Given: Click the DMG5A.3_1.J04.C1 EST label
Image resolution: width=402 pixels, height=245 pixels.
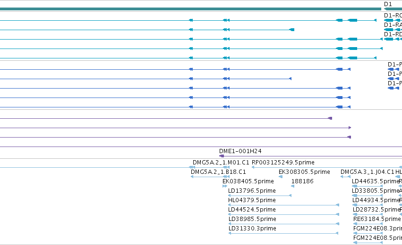Looking at the screenshot, I should [368, 172].
